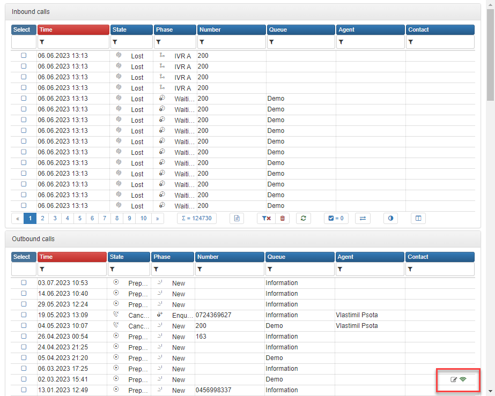Select the 03.07.2023 10:53 outbound call checkbox
This screenshot has height=396, width=495.
click(x=24, y=283)
